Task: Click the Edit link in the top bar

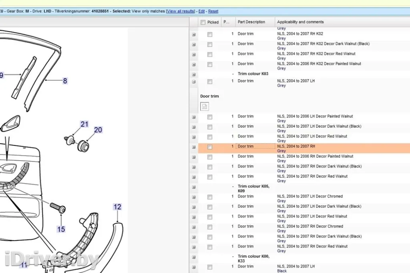Action: (x=202, y=11)
